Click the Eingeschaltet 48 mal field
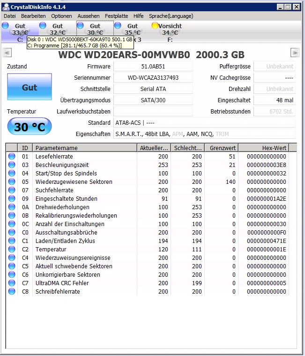The image size is (305, 356). 275,100
